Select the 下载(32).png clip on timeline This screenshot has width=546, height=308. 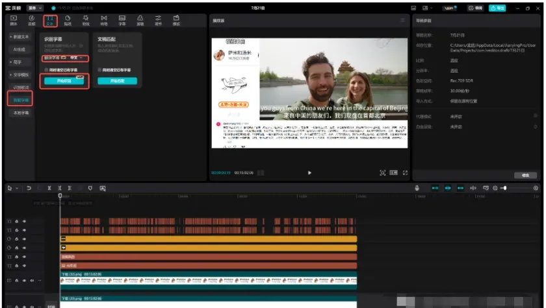[x=209, y=281]
